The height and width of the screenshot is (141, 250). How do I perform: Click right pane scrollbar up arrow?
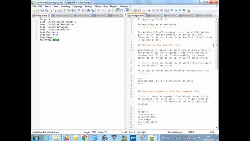(x=216, y=20)
